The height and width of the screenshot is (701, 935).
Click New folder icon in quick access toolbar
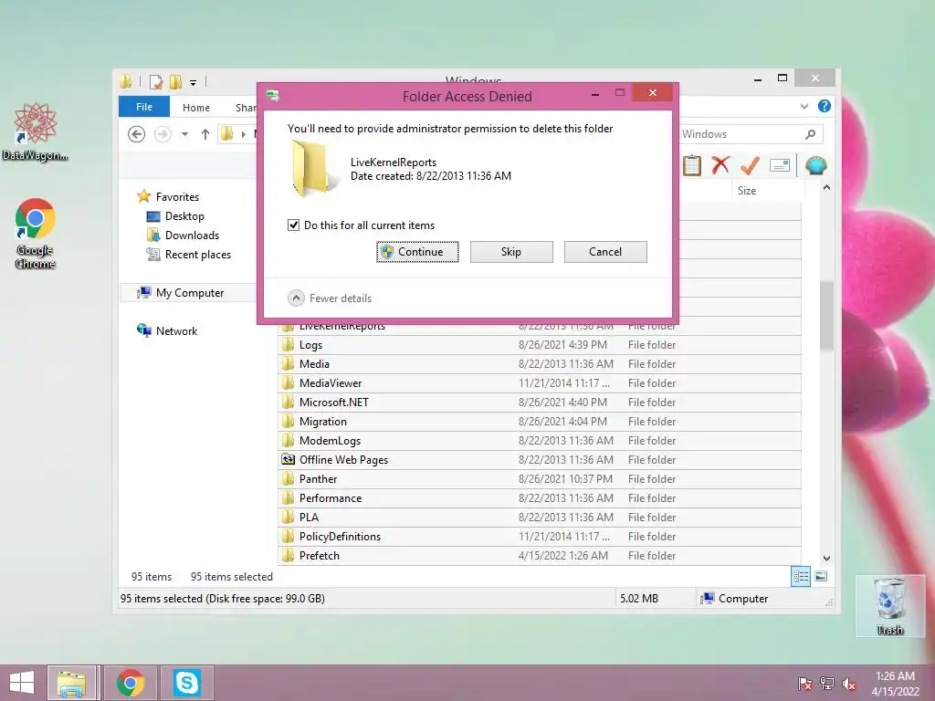pos(175,82)
